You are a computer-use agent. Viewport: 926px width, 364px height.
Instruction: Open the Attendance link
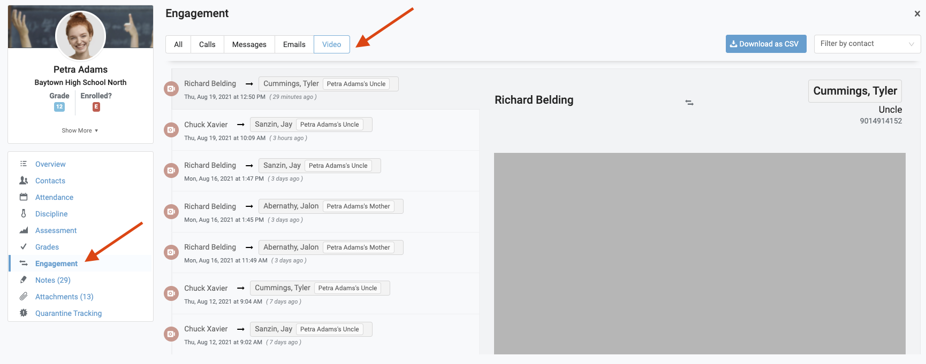click(54, 197)
